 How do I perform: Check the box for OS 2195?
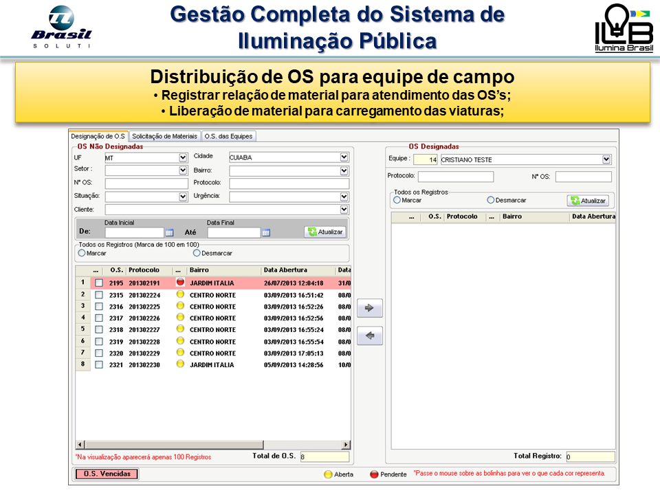pos(99,283)
